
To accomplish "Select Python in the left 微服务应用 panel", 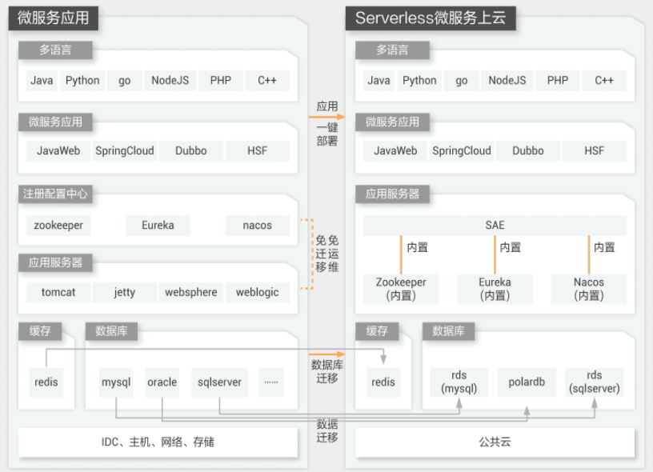I will pyautogui.click(x=82, y=80).
